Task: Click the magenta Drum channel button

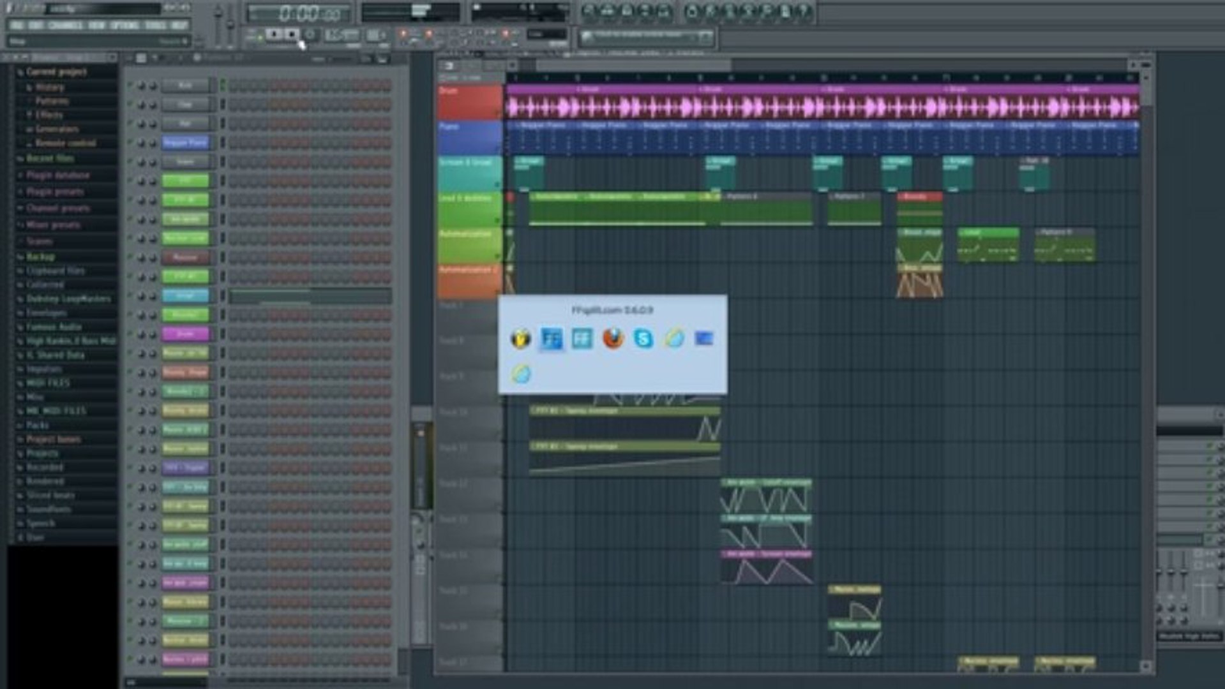Action: [185, 334]
